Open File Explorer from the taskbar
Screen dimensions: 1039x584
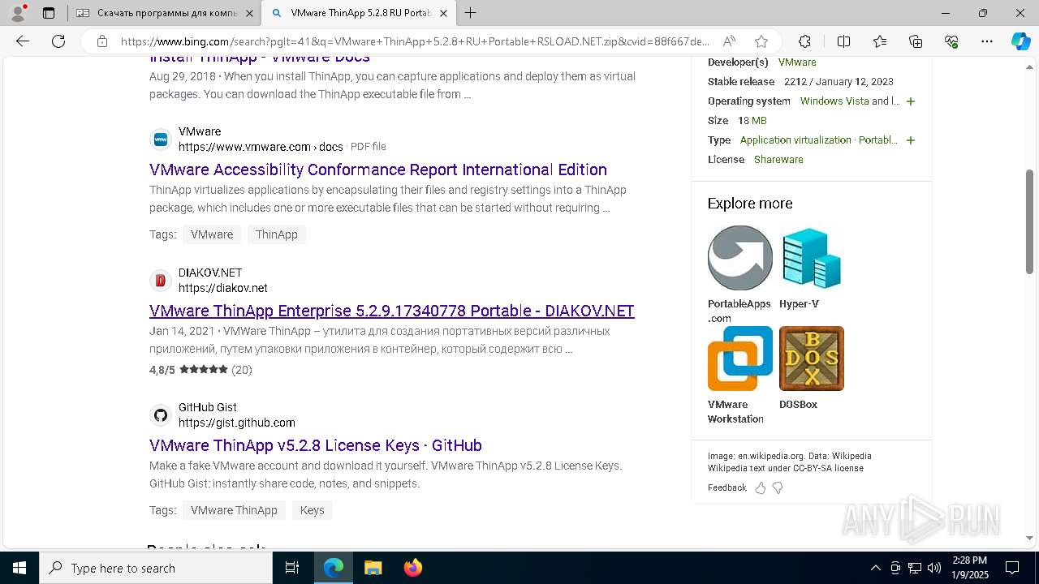click(x=373, y=568)
